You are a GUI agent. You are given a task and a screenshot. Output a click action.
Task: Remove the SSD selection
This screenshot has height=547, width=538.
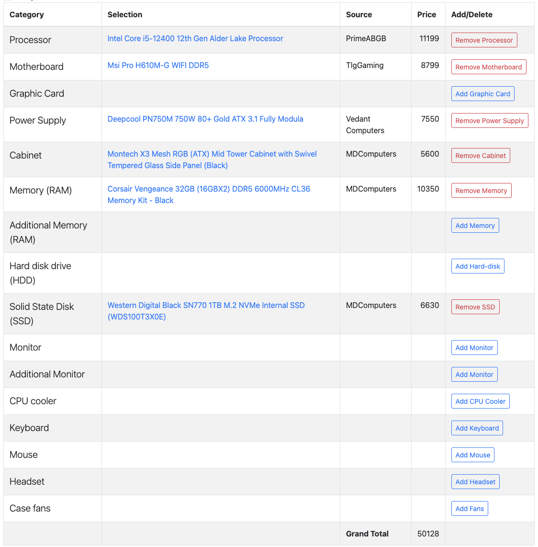(475, 307)
